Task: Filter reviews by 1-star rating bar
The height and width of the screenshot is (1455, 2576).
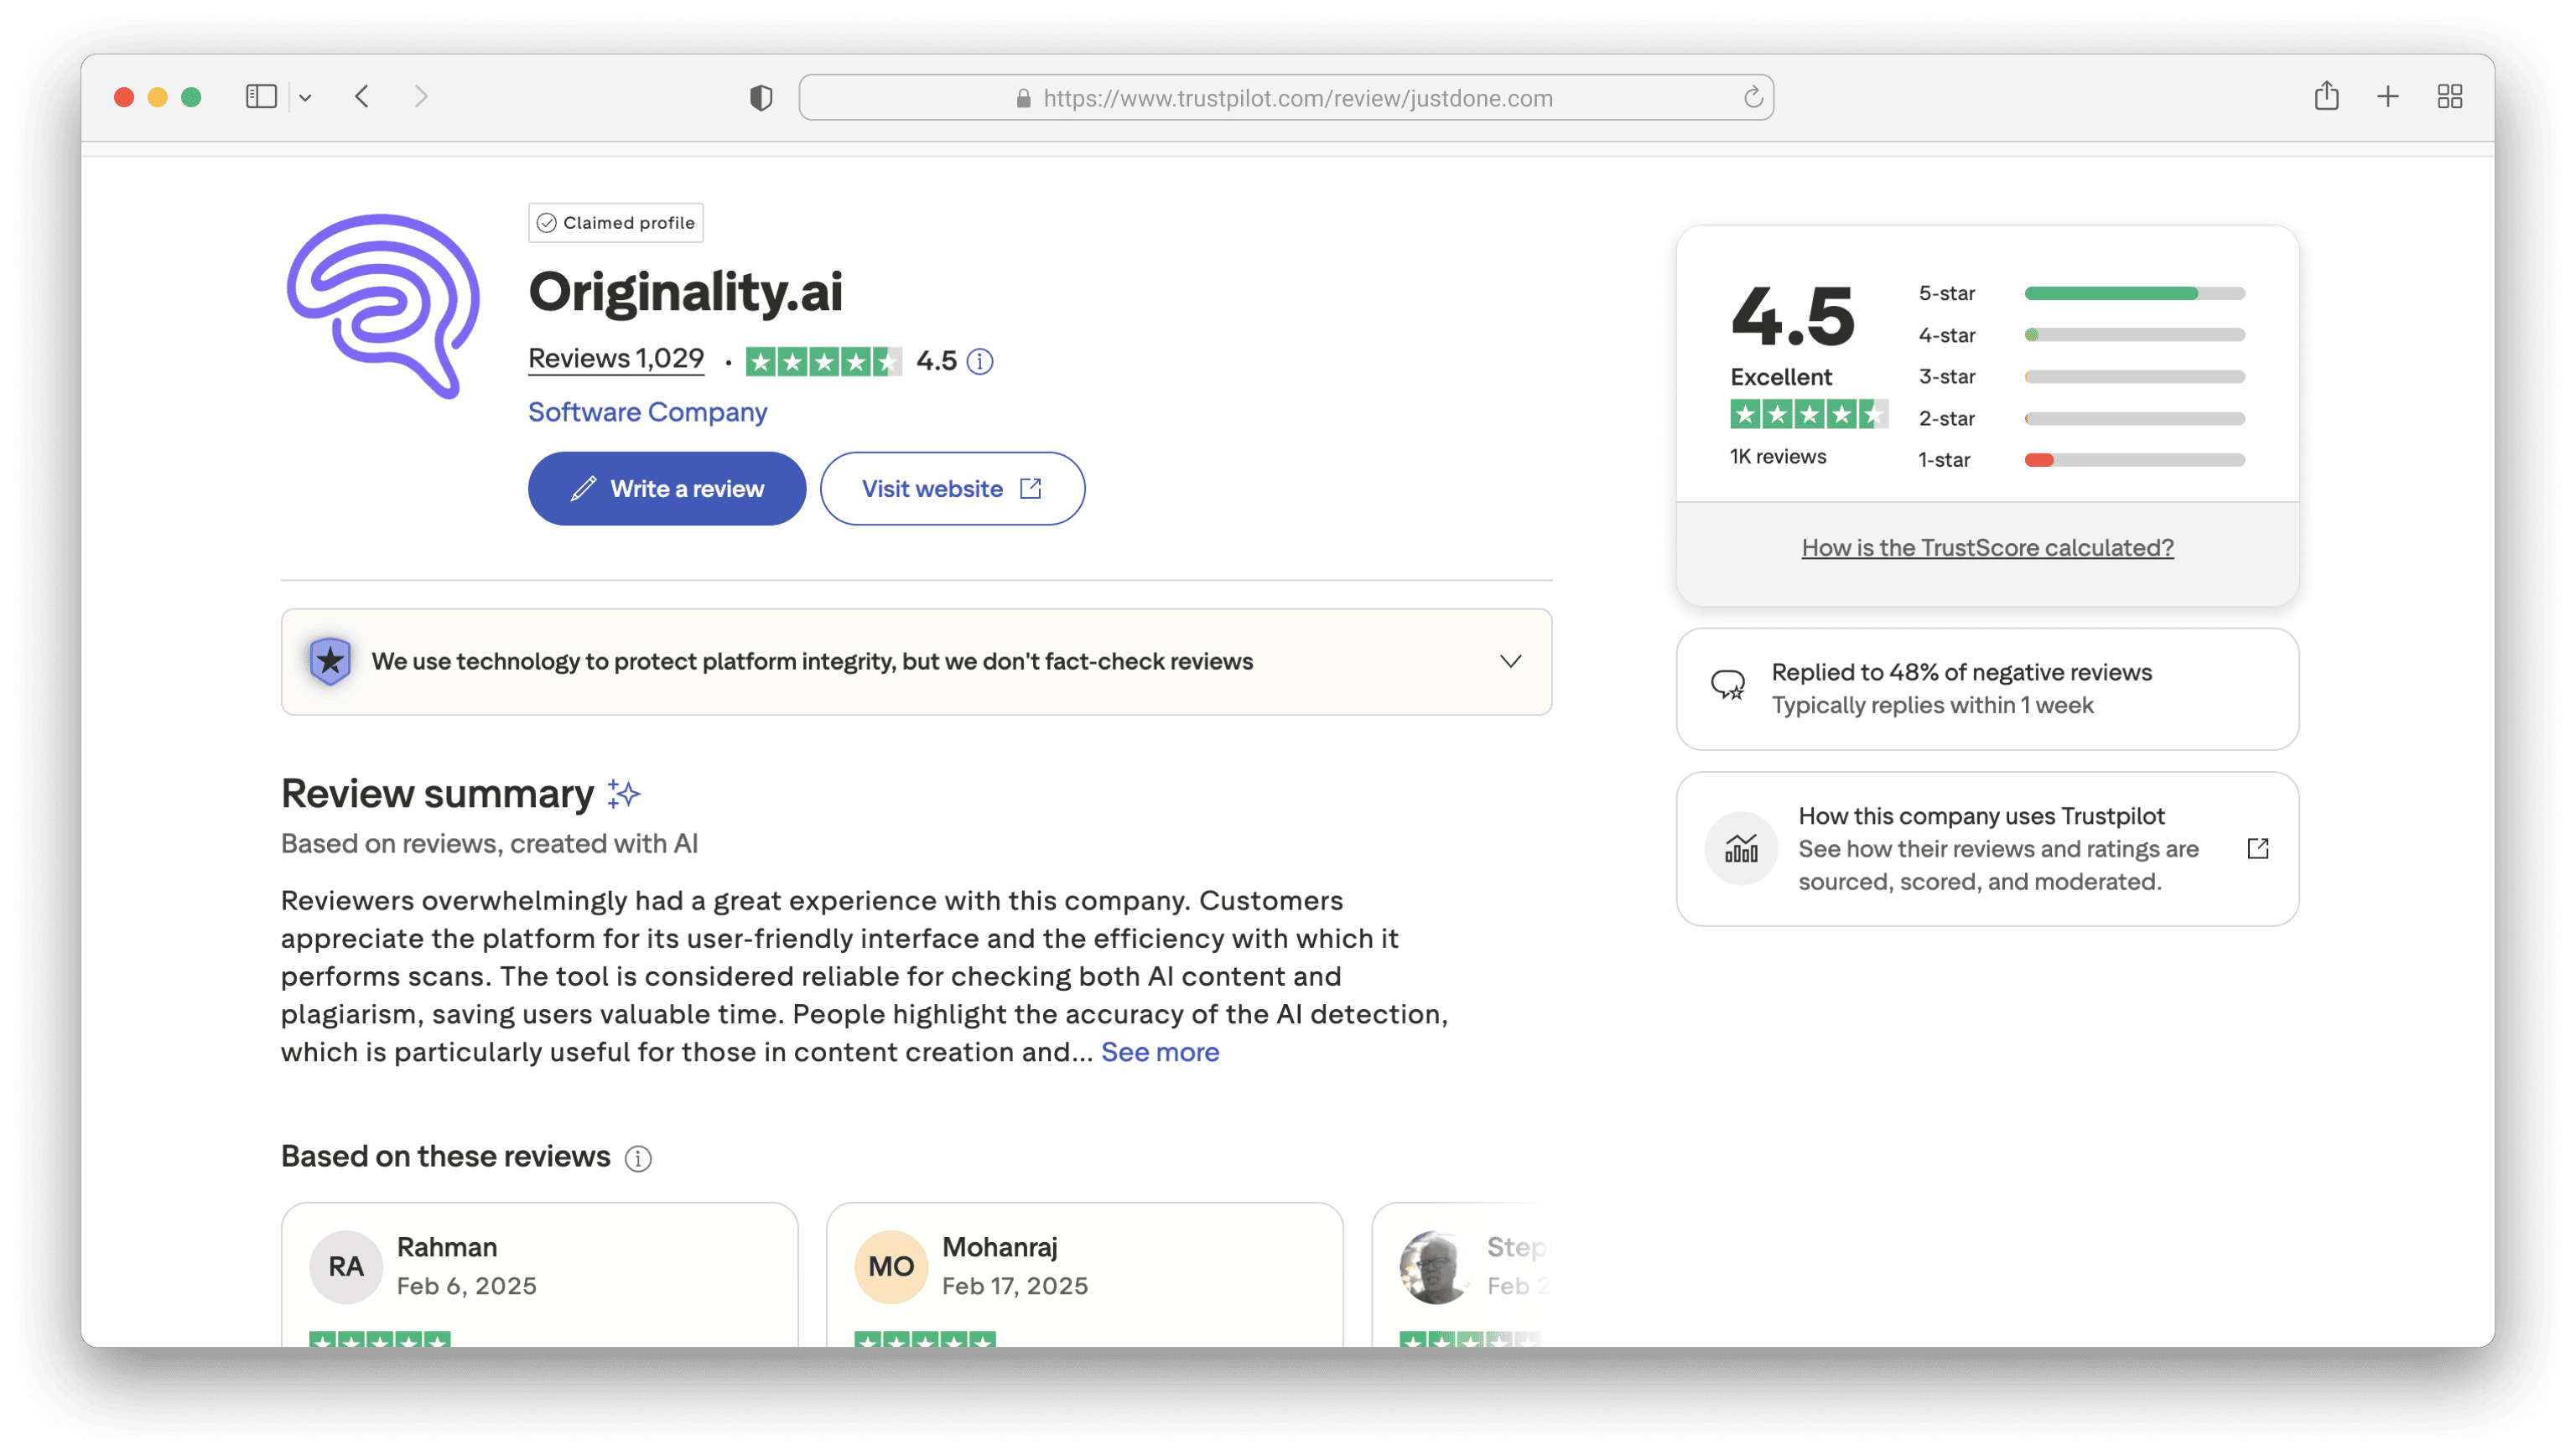Action: pyautogui.click(x=2134, y=461)
